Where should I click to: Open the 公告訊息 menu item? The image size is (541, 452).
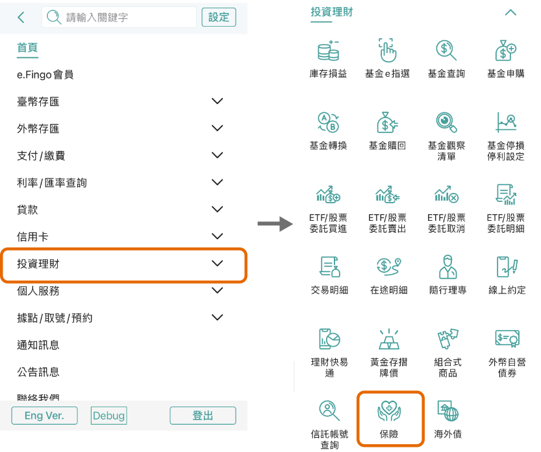[38, 371]
